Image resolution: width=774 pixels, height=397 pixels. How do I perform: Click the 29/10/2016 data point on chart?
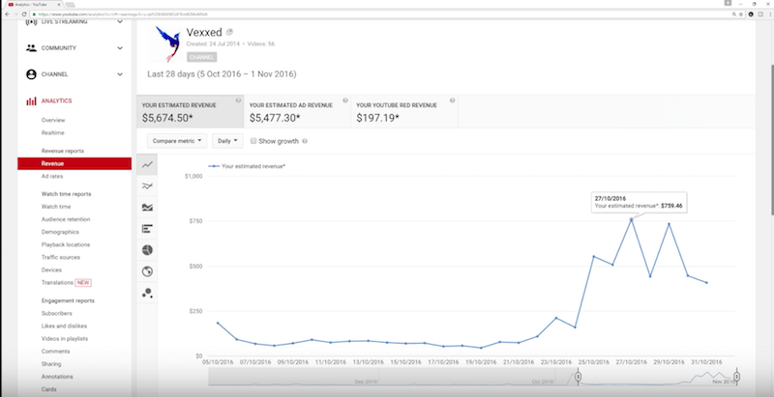tap(669, 224)
